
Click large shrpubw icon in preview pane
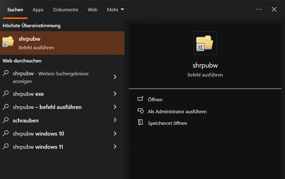(x=205, y=43)
